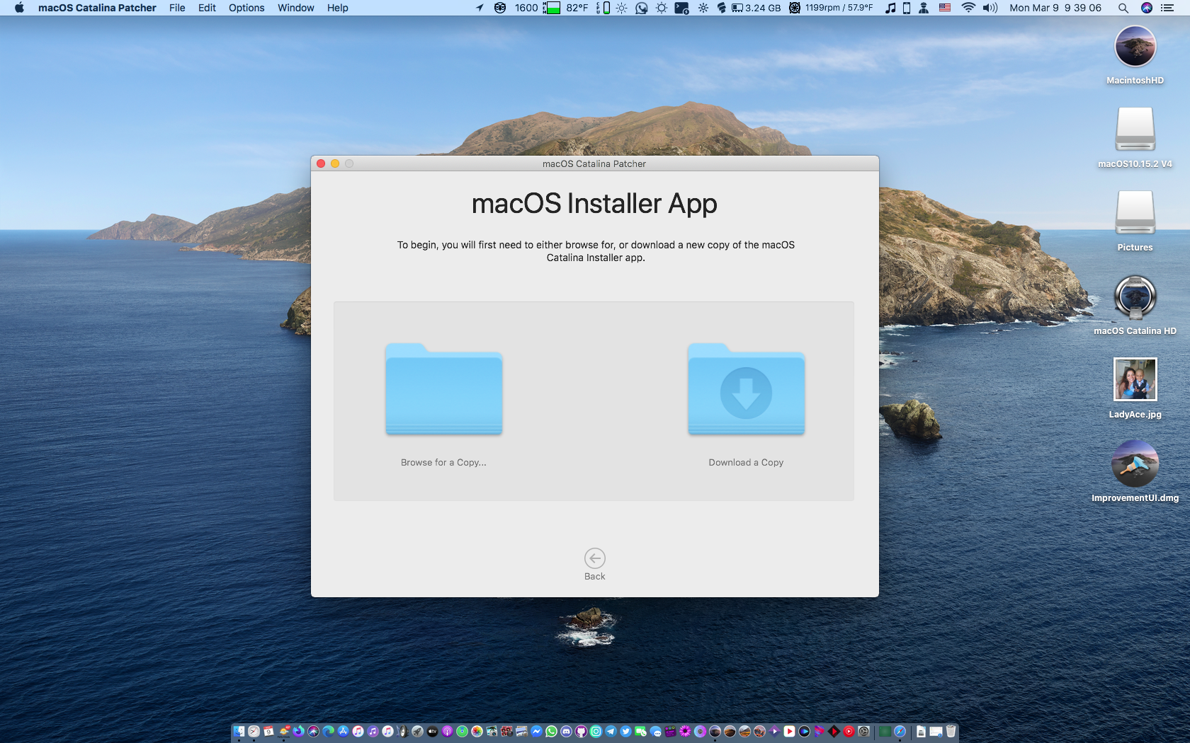Click the 'Download a Copy' label
The image size is (1190, 743).
746,462
